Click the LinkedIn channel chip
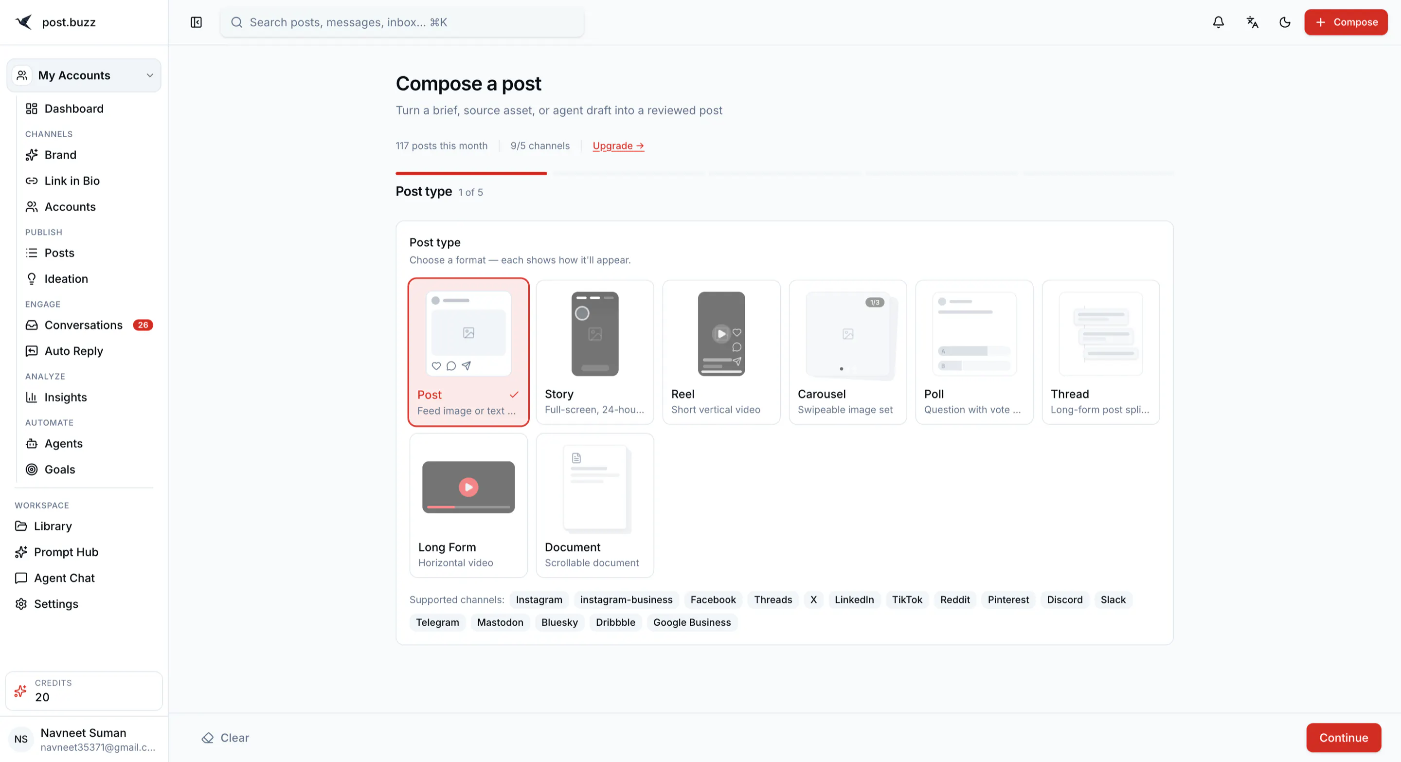Screen dimensions: 1401x762 click(854, 599)
